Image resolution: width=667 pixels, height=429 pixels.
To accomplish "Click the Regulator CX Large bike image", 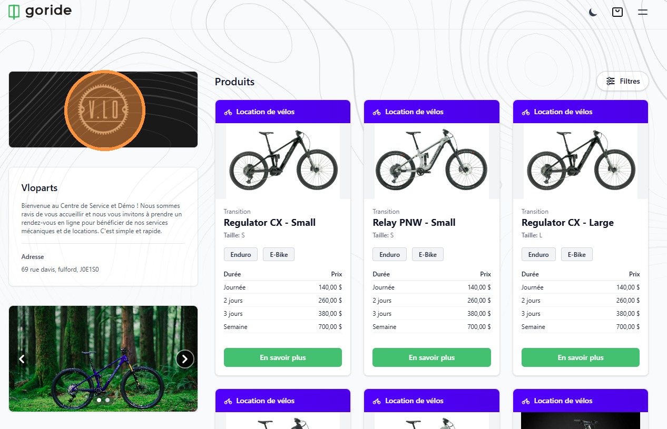I will tap(581, 161).
